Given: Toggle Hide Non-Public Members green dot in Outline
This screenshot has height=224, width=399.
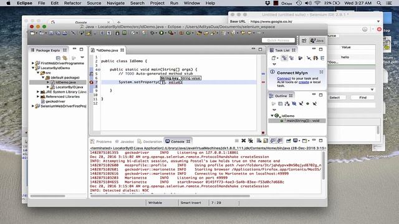Looking at the screenshot, I should (x=307, y=104).
